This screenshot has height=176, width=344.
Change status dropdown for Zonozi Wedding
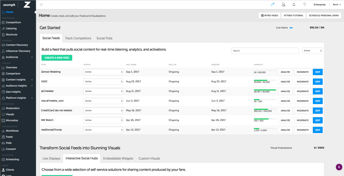coord(103,72)
